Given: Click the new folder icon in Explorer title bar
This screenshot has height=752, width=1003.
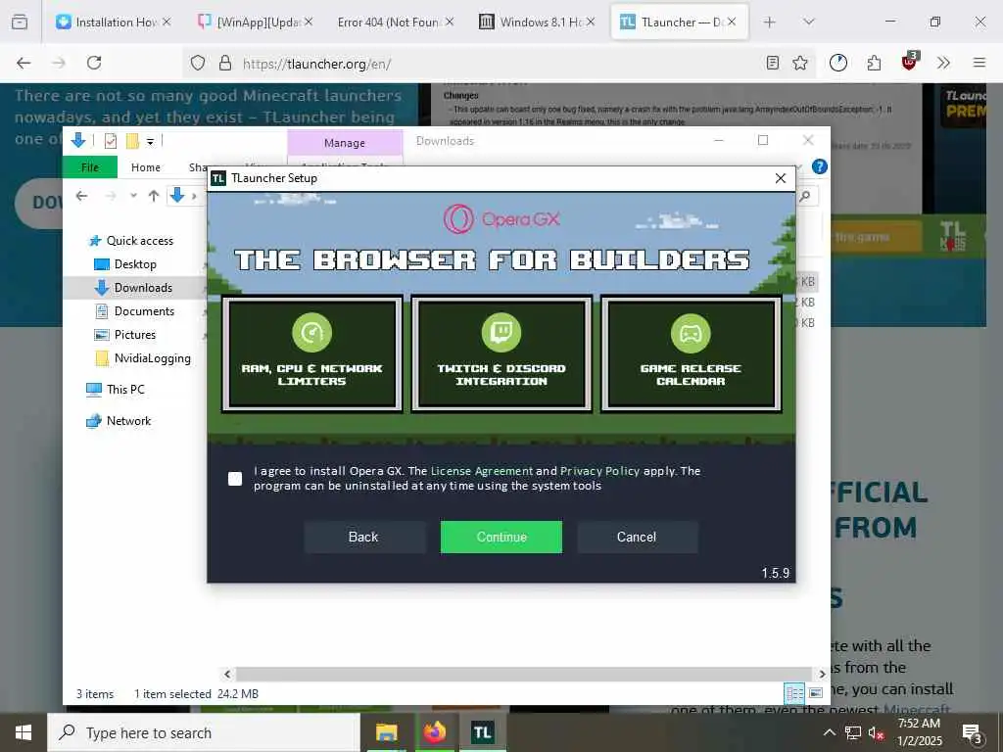Looking at the screenshot, I should [132, 141].
